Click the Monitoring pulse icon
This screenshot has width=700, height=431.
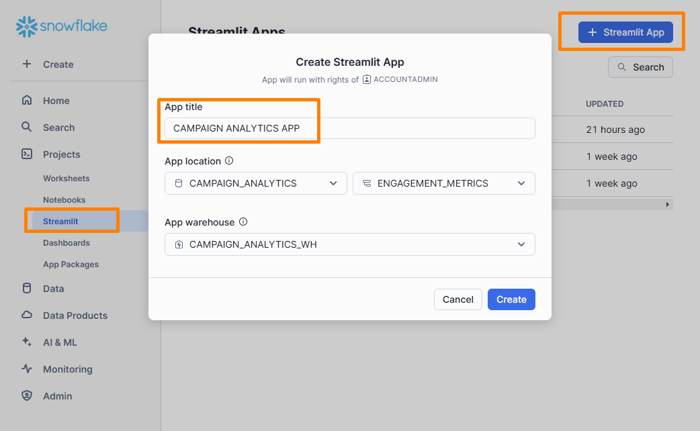click(27, 369)
